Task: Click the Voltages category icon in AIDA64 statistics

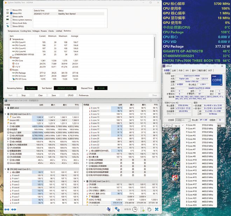Action: click(x=11, y=58)
